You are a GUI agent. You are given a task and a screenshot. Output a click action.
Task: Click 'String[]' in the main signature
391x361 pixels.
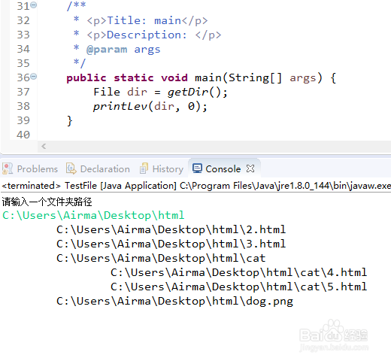[255, 77]
